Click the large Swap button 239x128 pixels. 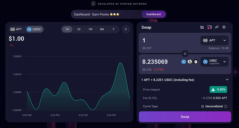(x=185, y=117)
